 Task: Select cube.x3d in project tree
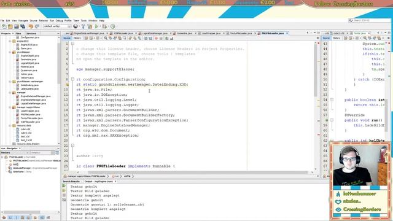pos(25,130)
